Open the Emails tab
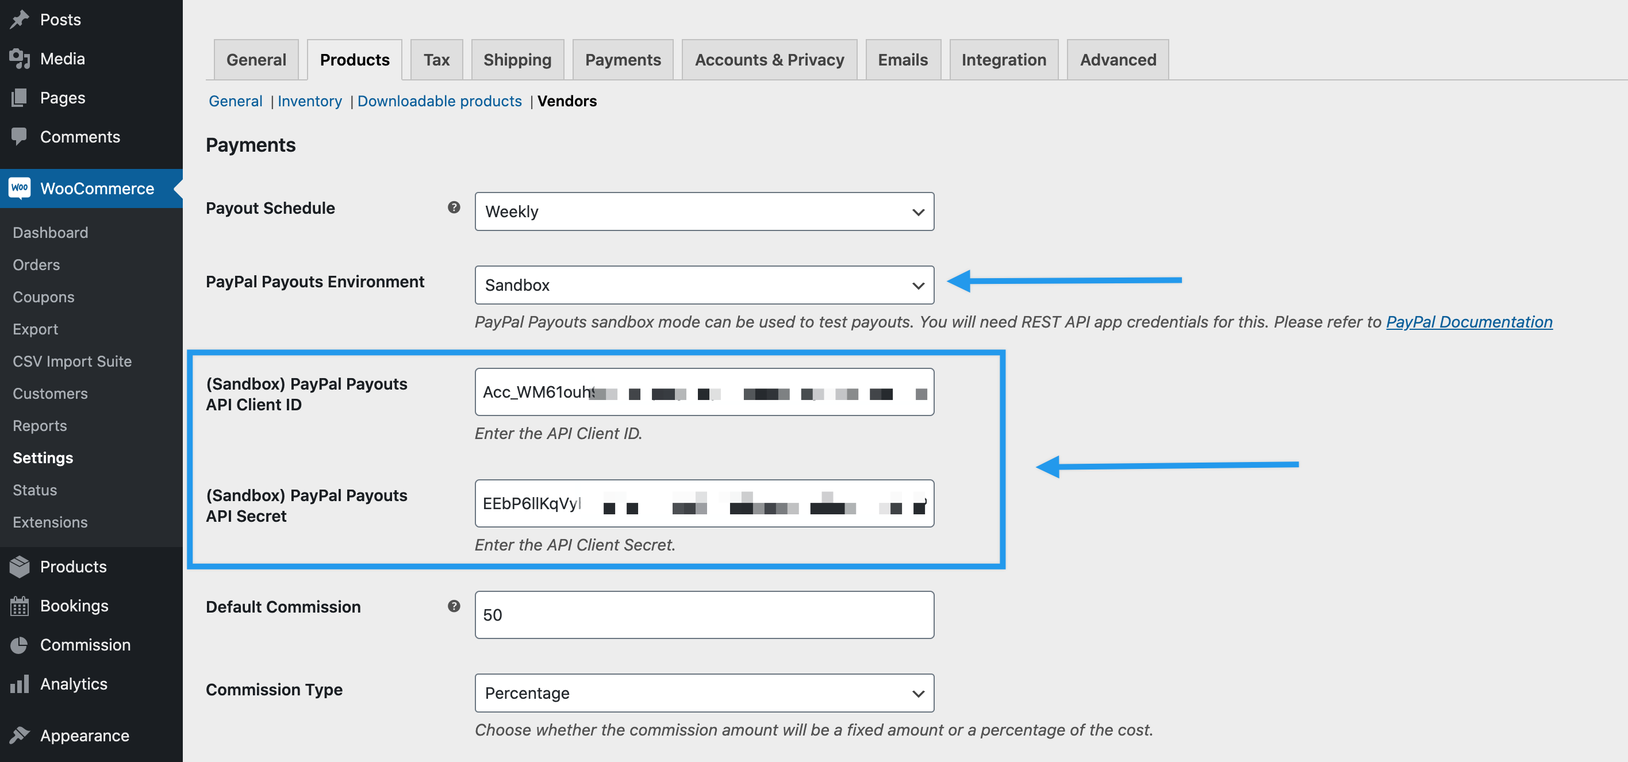 (x=903, y=59)
